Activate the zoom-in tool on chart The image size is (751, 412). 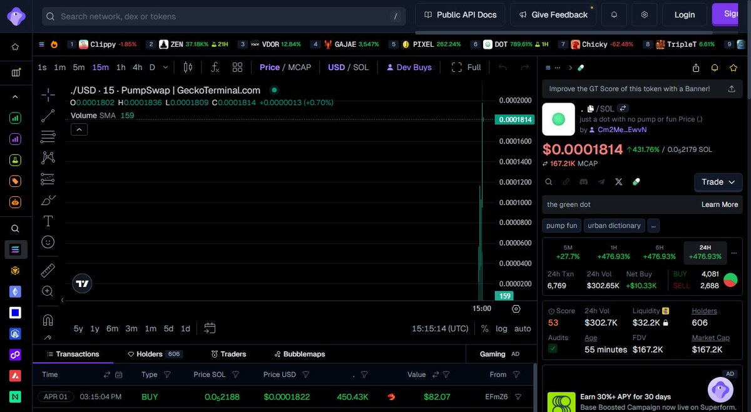(48, 291)
